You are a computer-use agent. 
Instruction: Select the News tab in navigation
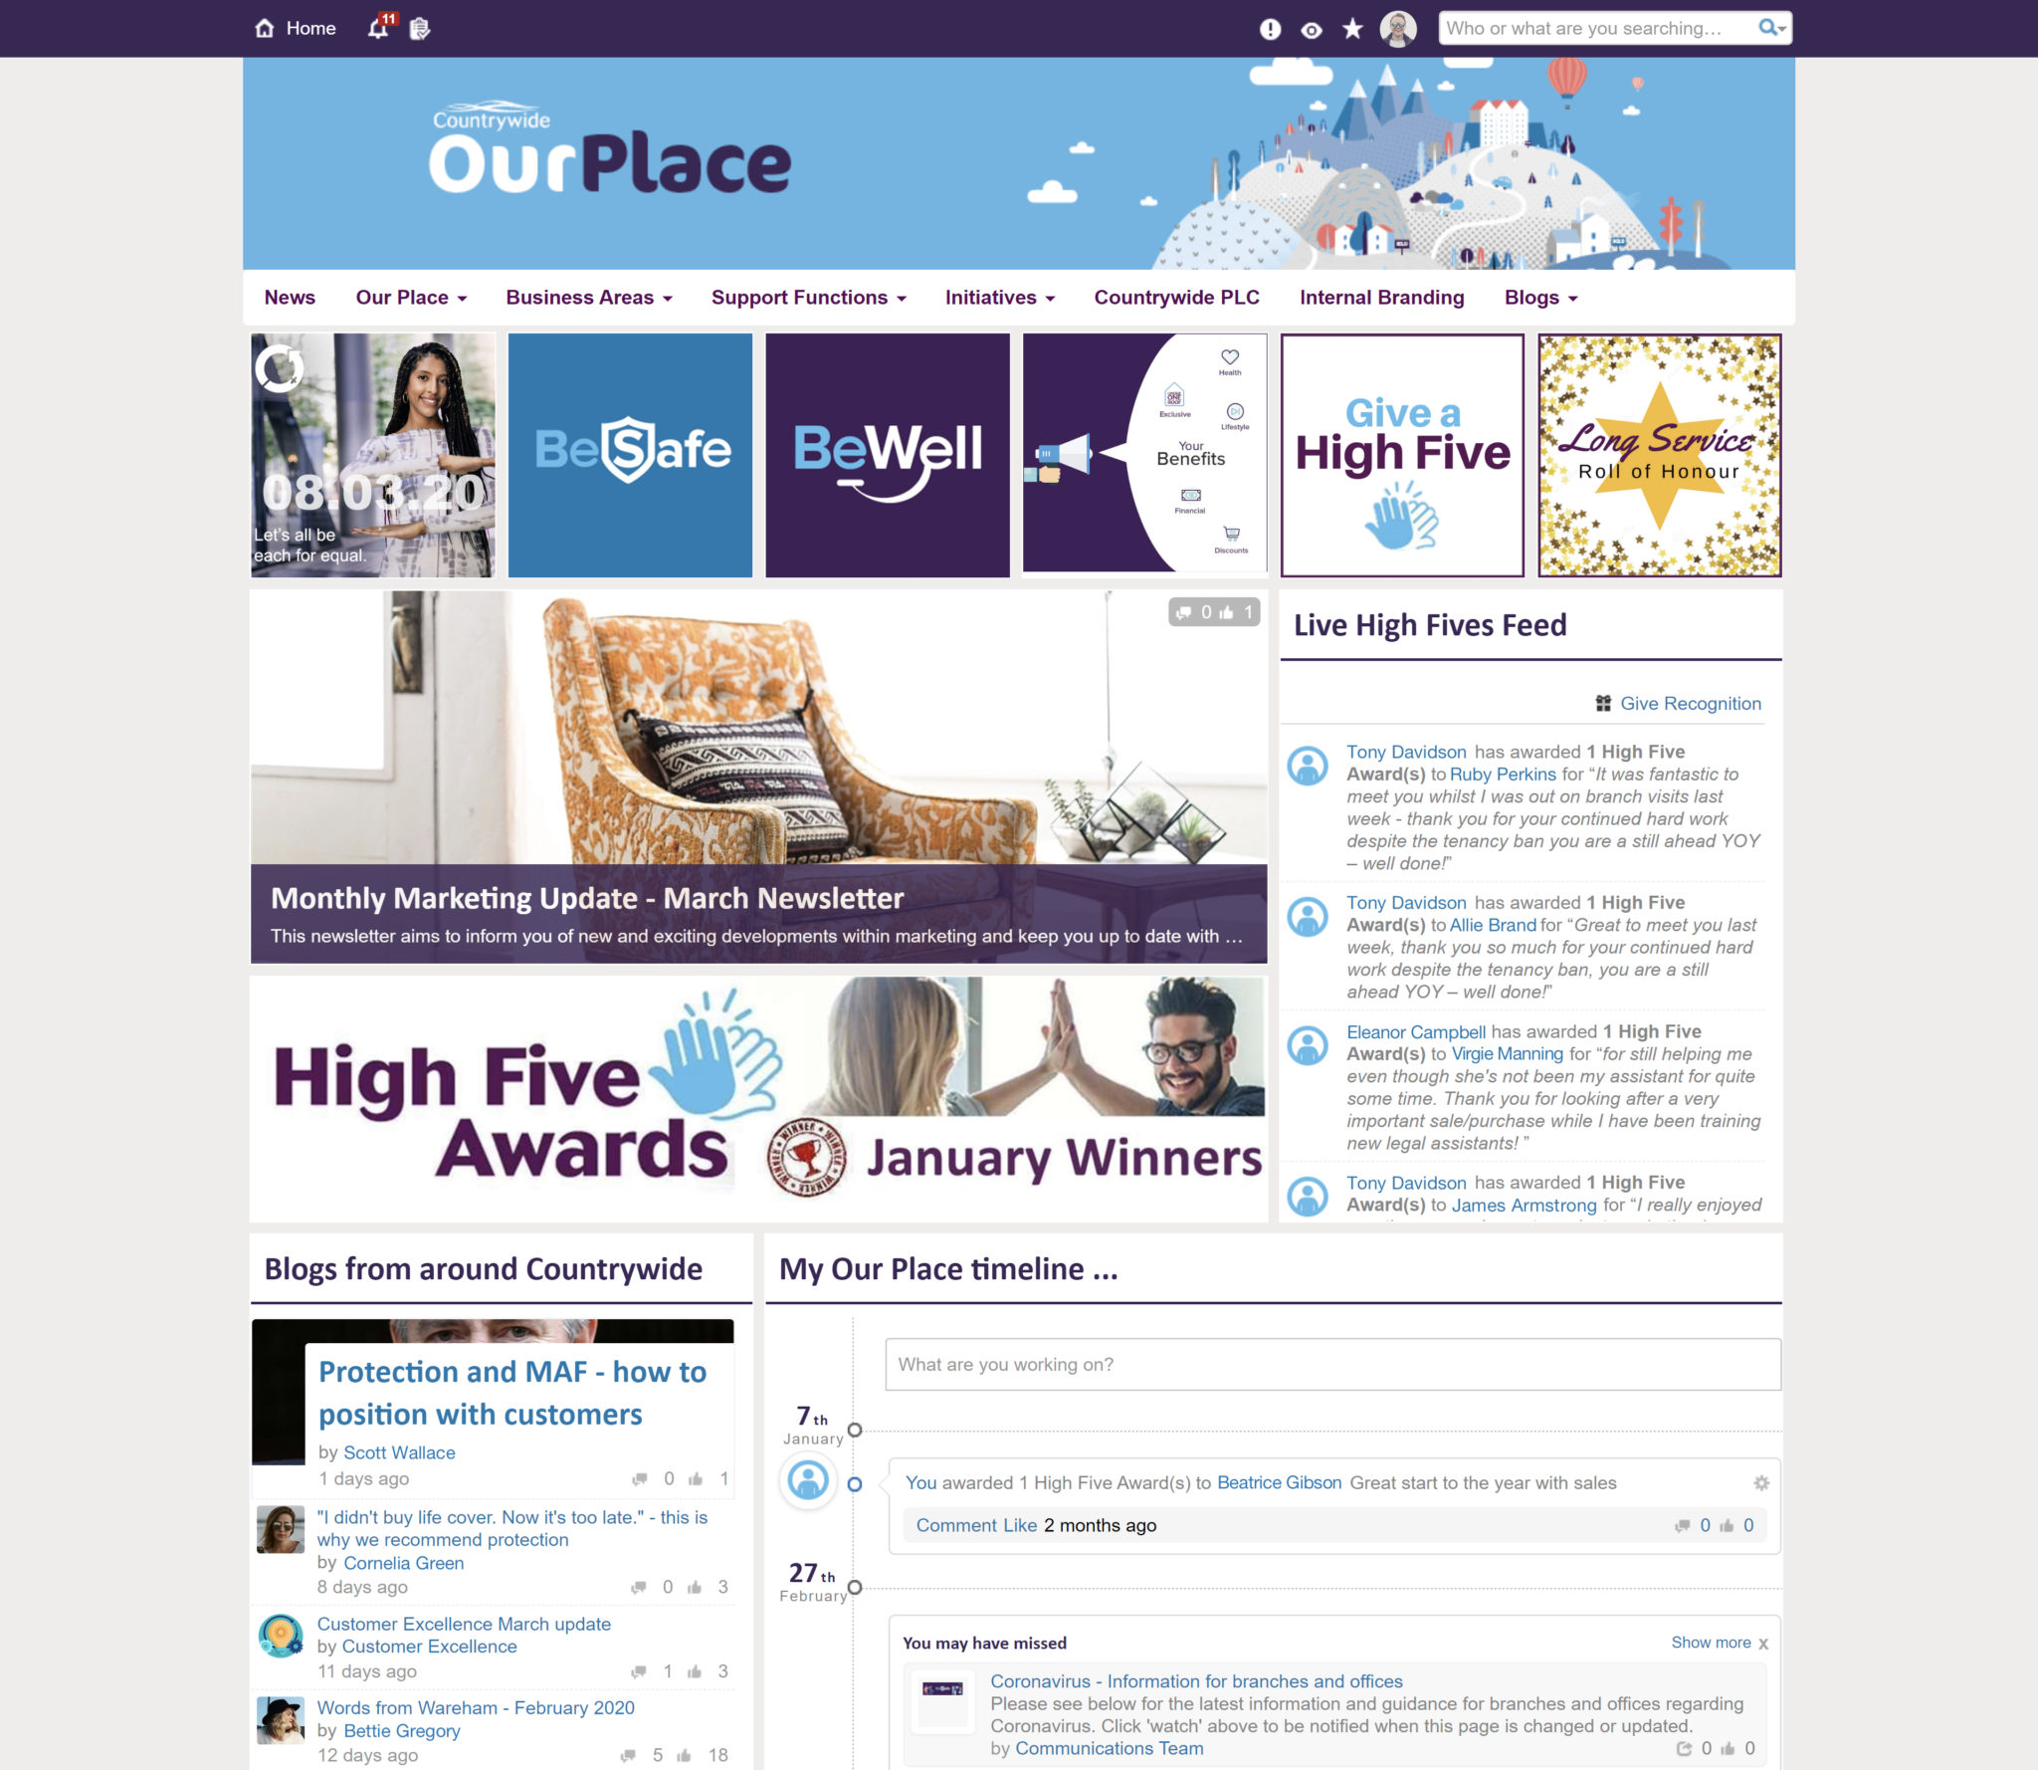coord(290,297)
